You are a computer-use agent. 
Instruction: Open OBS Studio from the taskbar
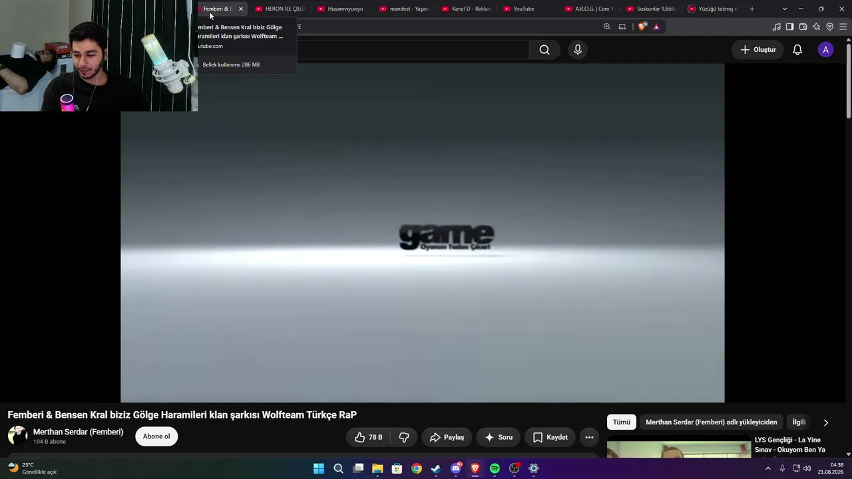(515, 468)
